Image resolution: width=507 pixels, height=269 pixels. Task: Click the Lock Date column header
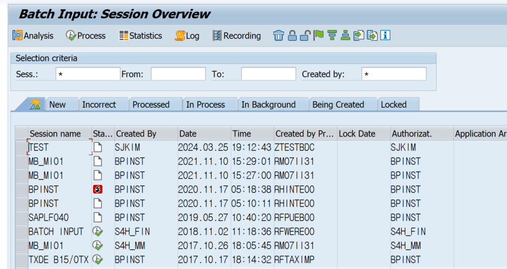tap(364, 134)
